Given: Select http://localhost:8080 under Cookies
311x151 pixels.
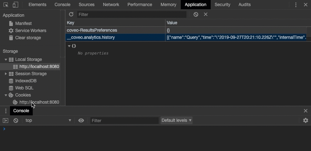Looking at the screenshot, I should point(39,102).
